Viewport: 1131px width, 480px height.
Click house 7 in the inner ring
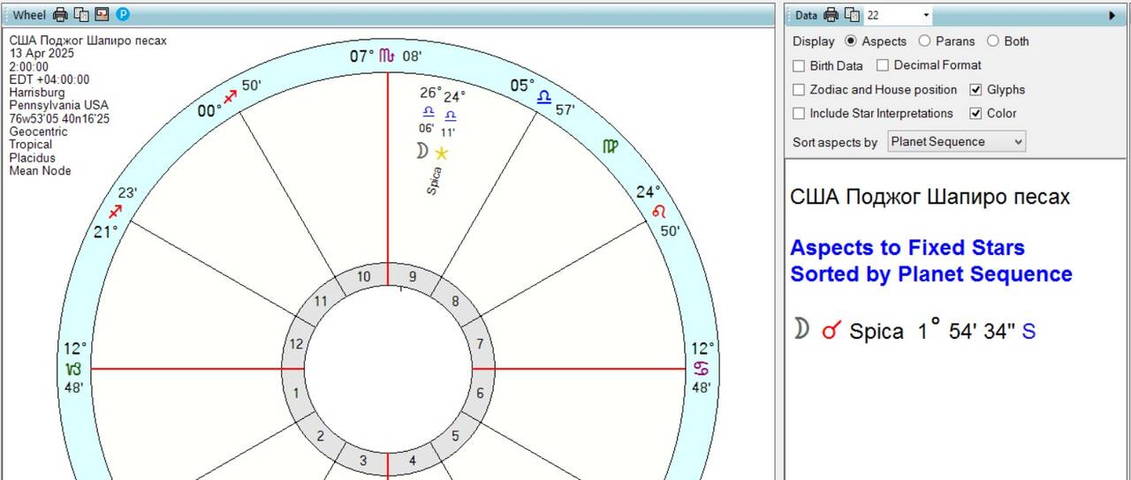coord(480,344)
